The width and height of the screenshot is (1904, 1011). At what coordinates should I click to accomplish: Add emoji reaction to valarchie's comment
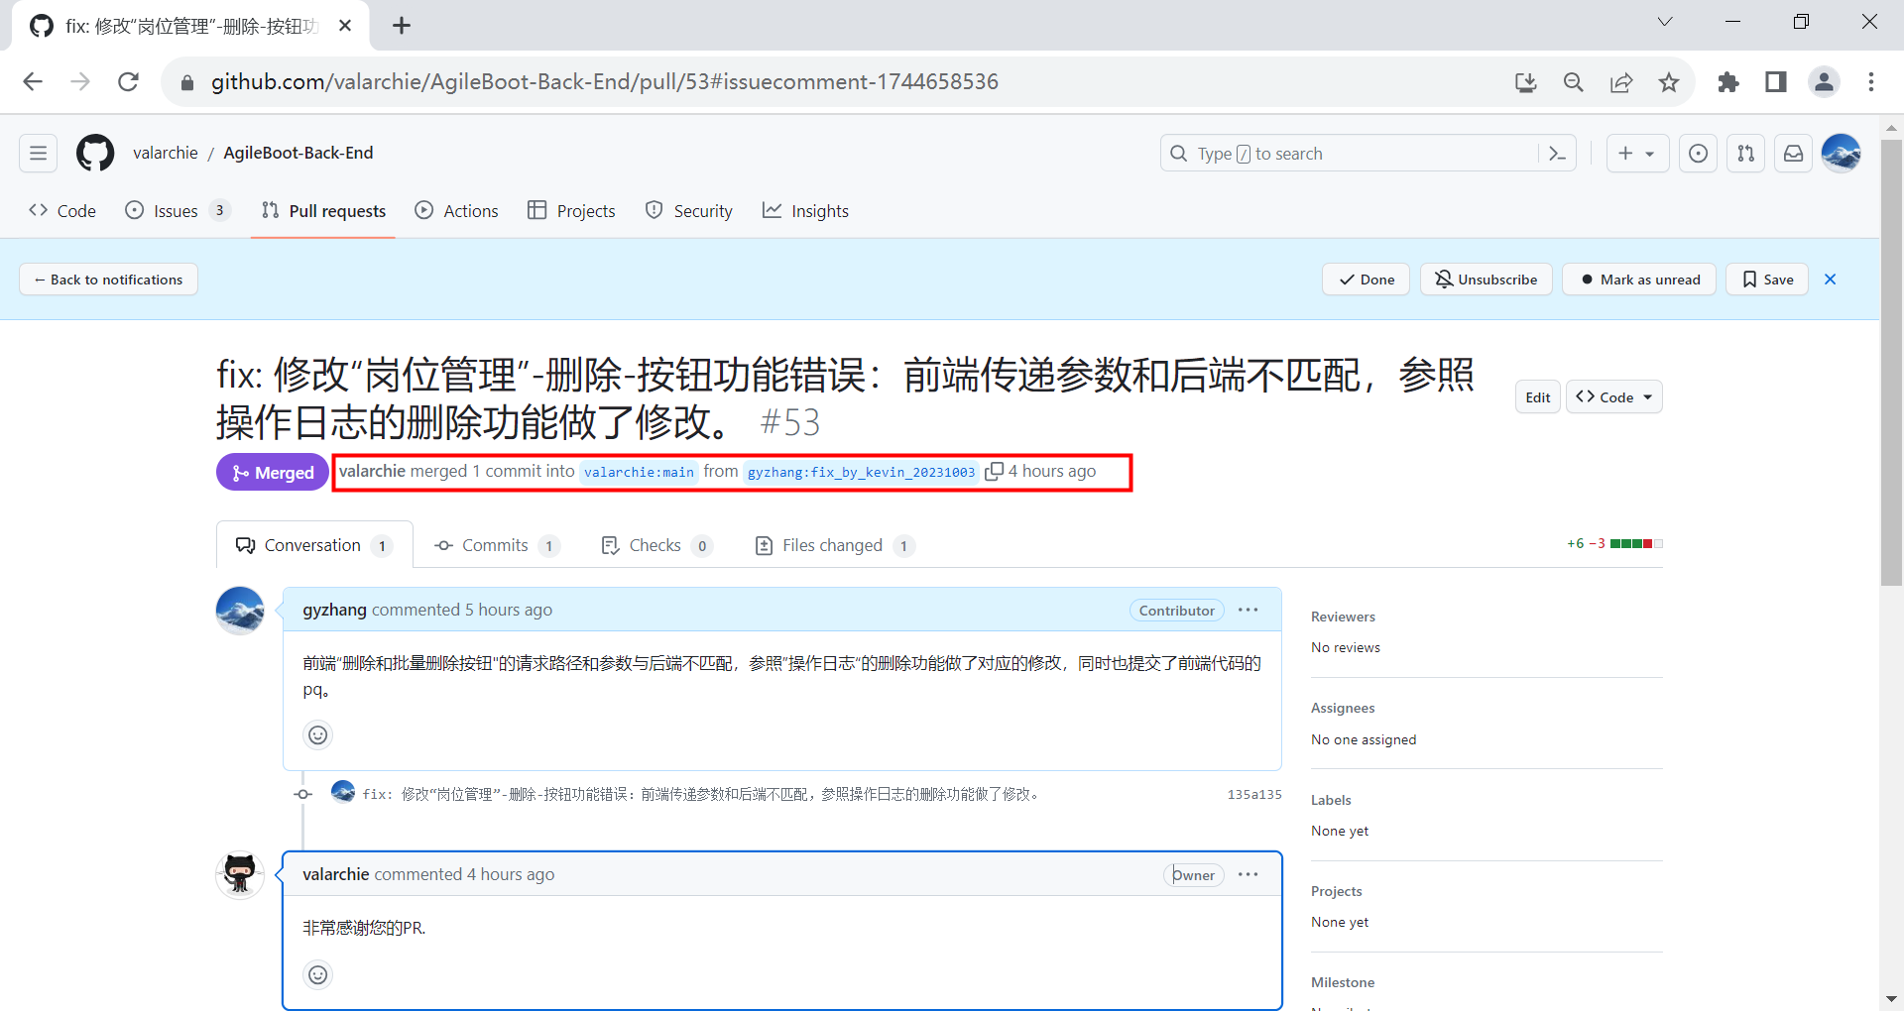[317, 975]
